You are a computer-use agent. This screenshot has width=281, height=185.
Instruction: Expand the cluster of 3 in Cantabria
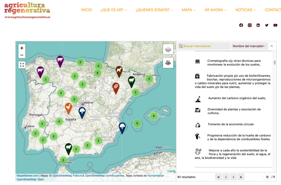pyautogui.click(x=80, y=62)
